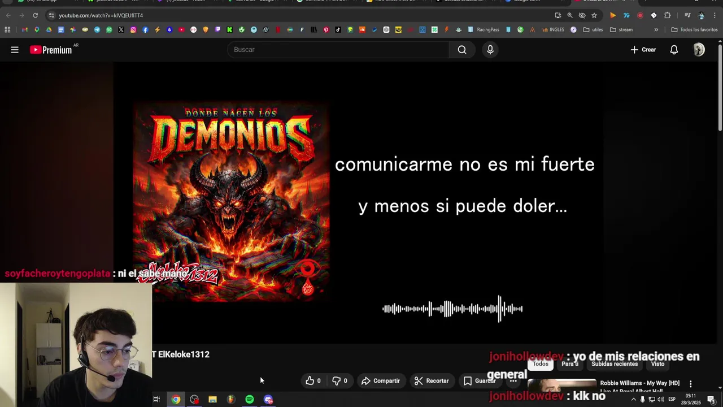723x407 pixels.
Task: Open Kick bookmark
Action: 229,29
